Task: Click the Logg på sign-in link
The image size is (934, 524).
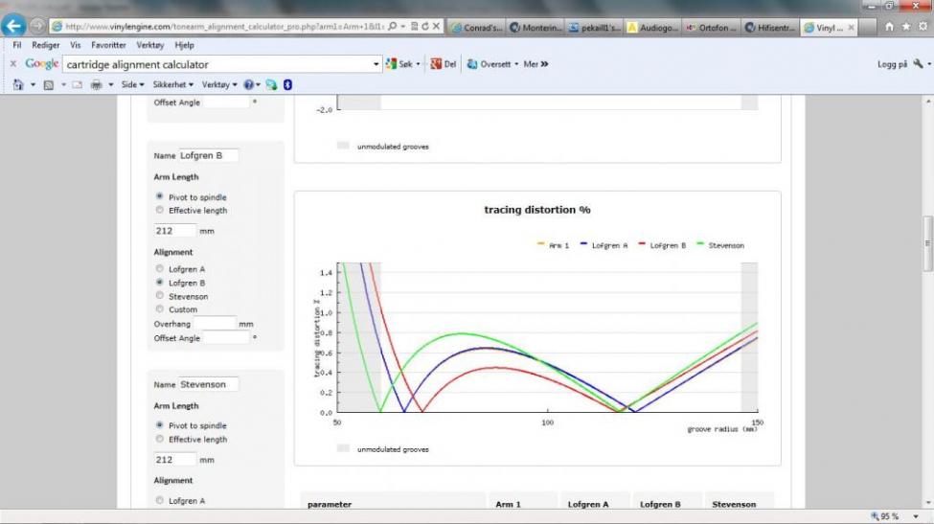Action: coord(892,64)
